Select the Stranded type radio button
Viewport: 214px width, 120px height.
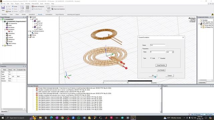pos(159,58)
